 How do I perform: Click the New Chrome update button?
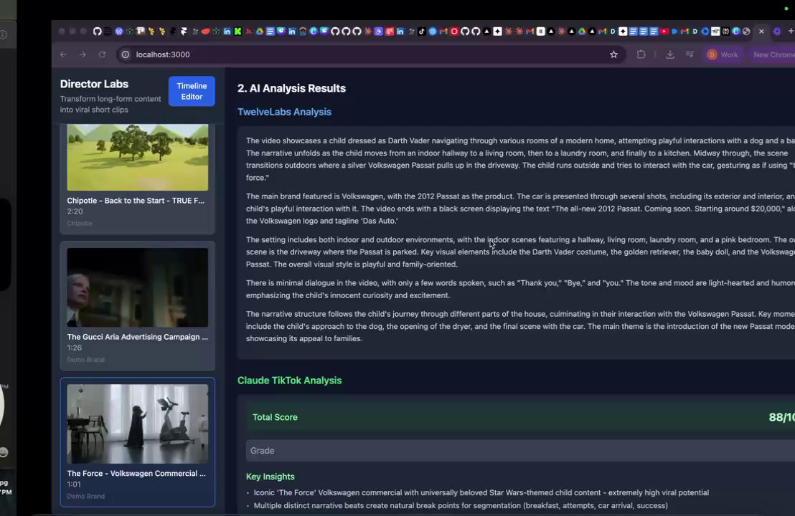(x=772, y=54)
